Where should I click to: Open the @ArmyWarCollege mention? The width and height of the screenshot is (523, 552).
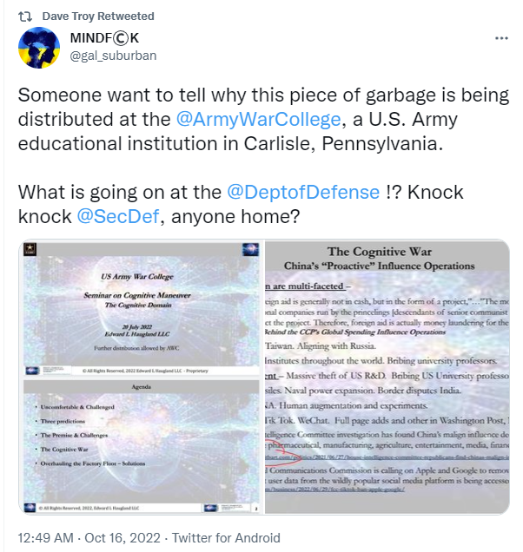click(x=258, y=120)
